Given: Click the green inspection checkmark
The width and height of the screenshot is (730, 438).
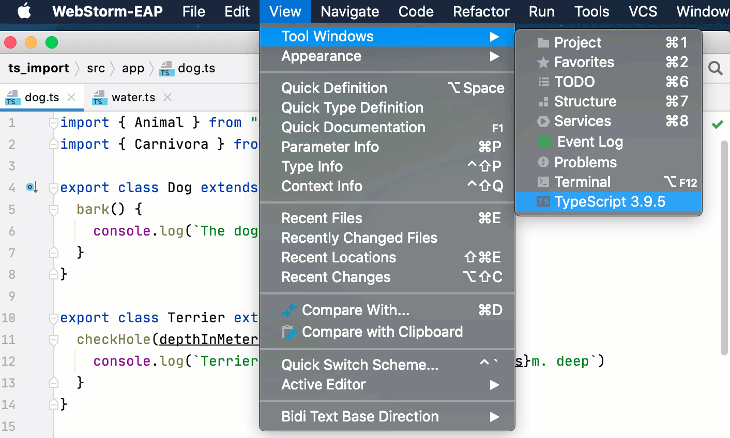Looking at the screenshot, I should coord(718,124).
